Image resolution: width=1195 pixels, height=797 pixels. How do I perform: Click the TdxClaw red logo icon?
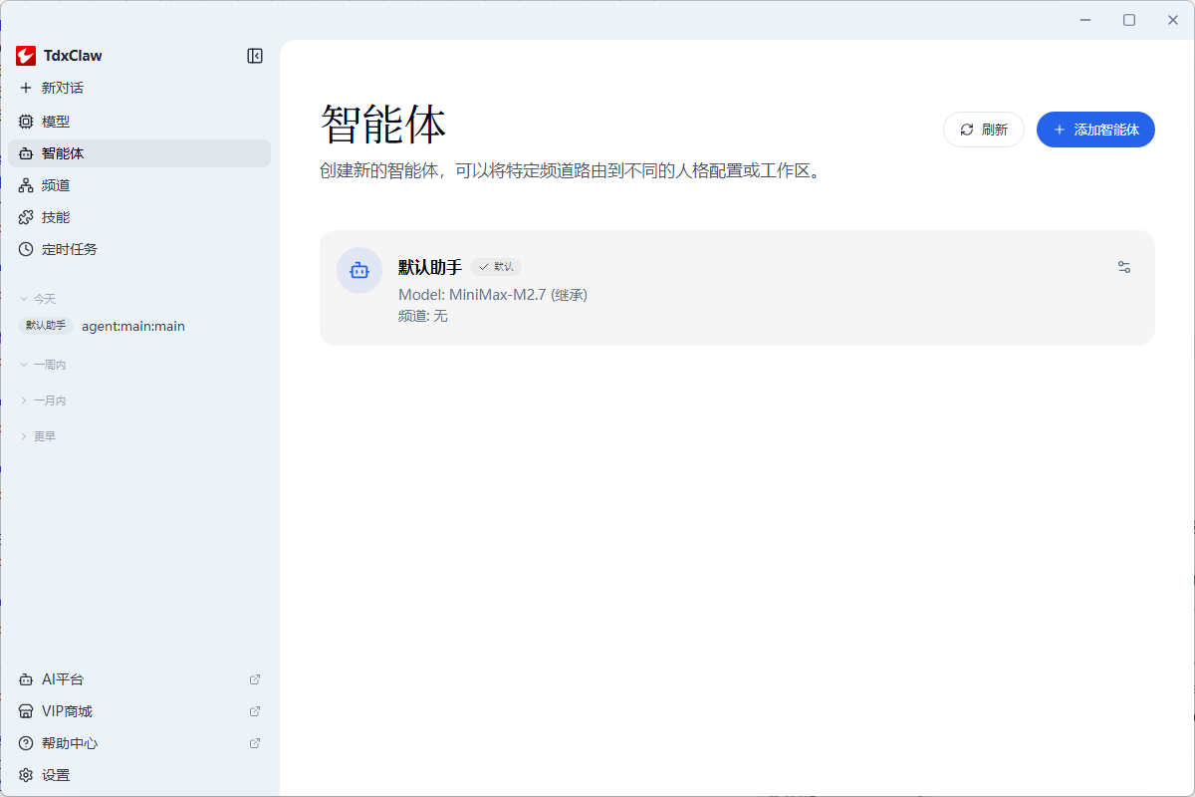pyautogui.click(x=26, y=56)
